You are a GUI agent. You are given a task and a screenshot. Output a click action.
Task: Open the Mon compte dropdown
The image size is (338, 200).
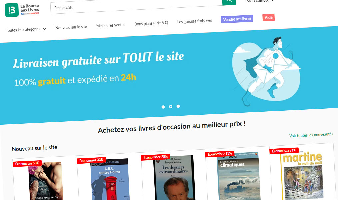(x=260, y=1)
